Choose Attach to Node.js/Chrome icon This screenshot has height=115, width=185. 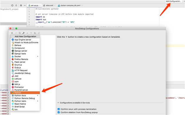point(13,42)
